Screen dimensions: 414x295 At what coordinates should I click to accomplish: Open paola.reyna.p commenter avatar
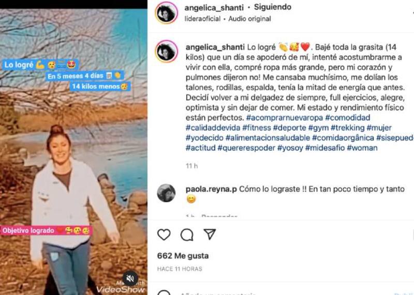[166, 193]
